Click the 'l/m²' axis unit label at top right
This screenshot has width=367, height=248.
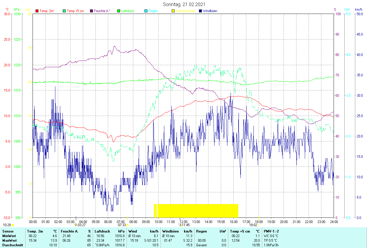pyautogui.click(x=347, y=9)
